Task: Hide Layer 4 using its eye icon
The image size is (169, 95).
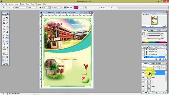Action: point(143,82)
